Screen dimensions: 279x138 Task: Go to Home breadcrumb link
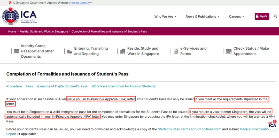point(12,32)
